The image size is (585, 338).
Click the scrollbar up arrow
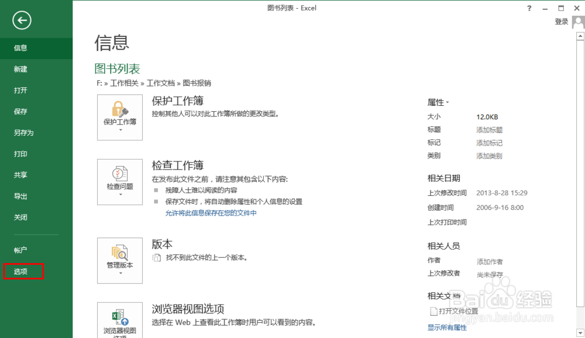point(580,36)
